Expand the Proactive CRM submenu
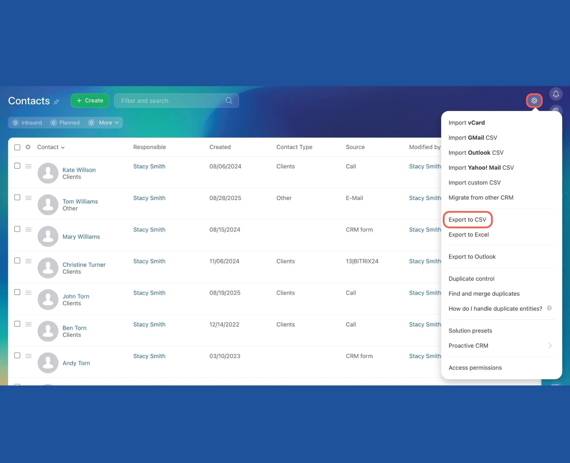 [x=468, y=346]
